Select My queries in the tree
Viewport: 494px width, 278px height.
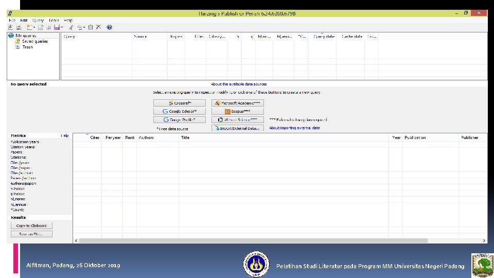pyautogui.click(x=26, y=36)
